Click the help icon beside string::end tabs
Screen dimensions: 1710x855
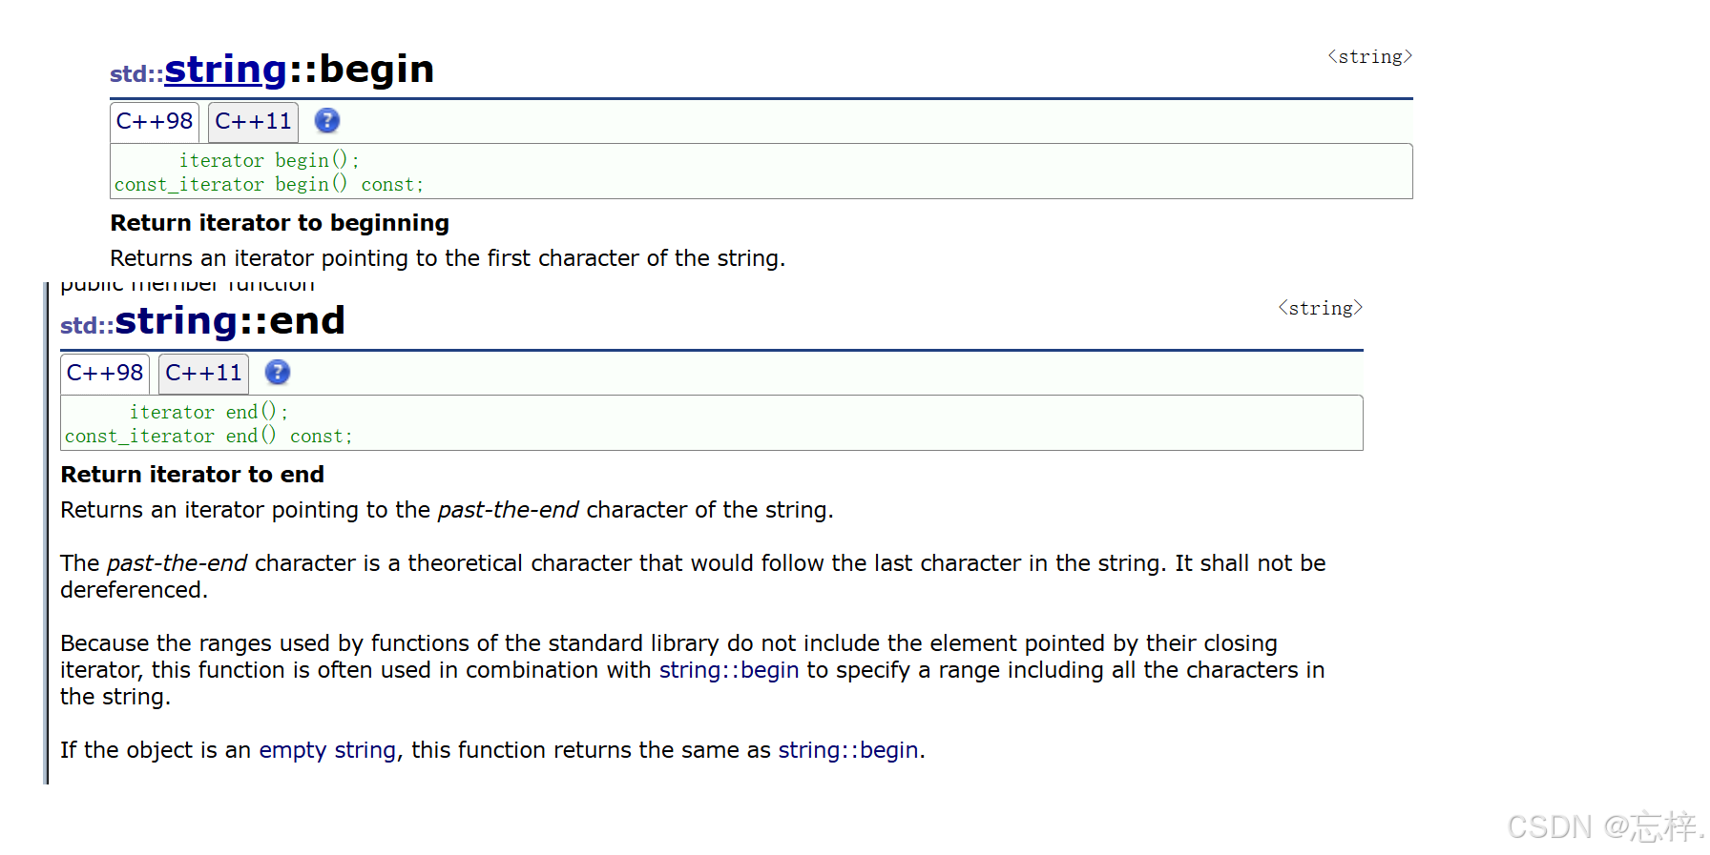[278, 373]
